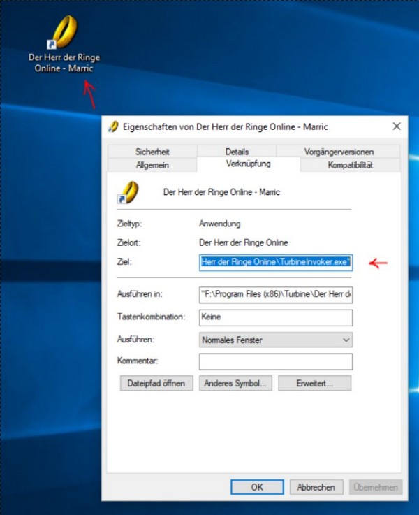Go to the Vorgängerversionen tab
Screen dimensions: 419x515
[x=339, y=152]
